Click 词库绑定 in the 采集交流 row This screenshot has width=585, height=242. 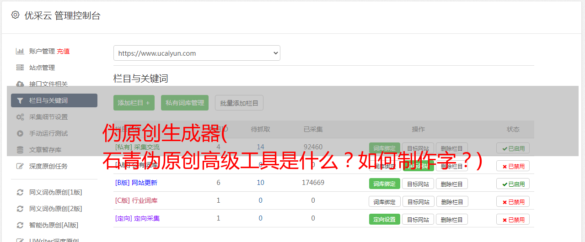tap(384, 148)
